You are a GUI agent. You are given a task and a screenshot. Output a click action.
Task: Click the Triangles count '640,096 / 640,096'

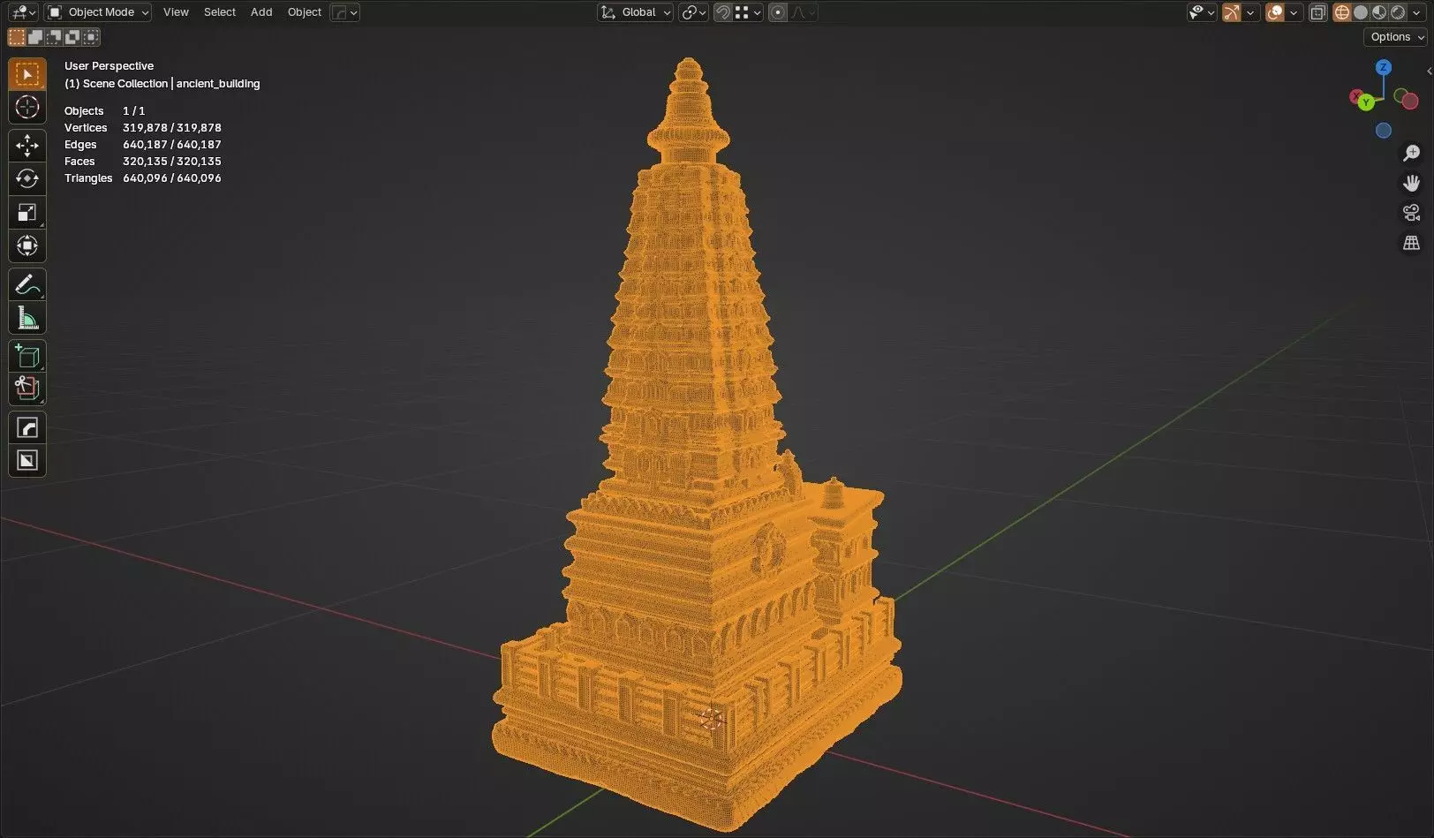pos(172,178)
